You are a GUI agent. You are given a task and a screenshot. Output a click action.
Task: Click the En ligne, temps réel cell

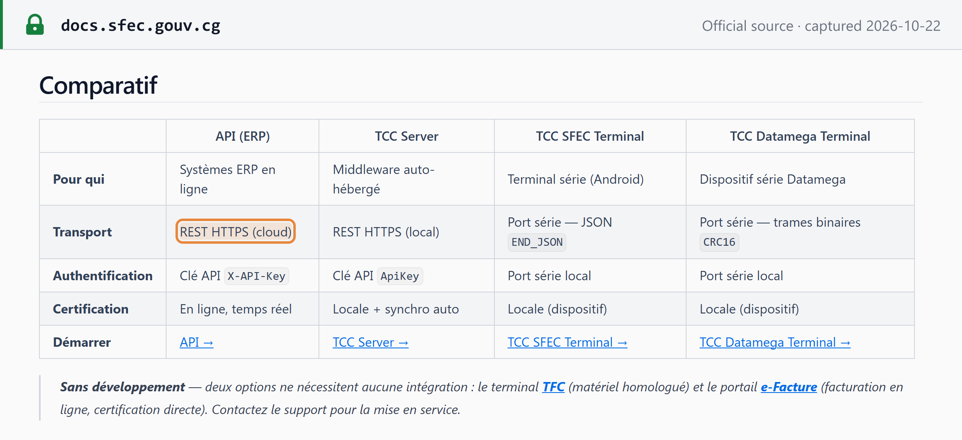point(243,309)
